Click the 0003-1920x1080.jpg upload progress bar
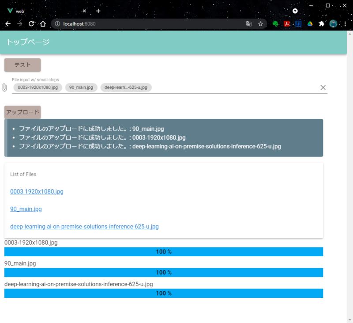This screenshot has width=353, height=323. point(164,252)
